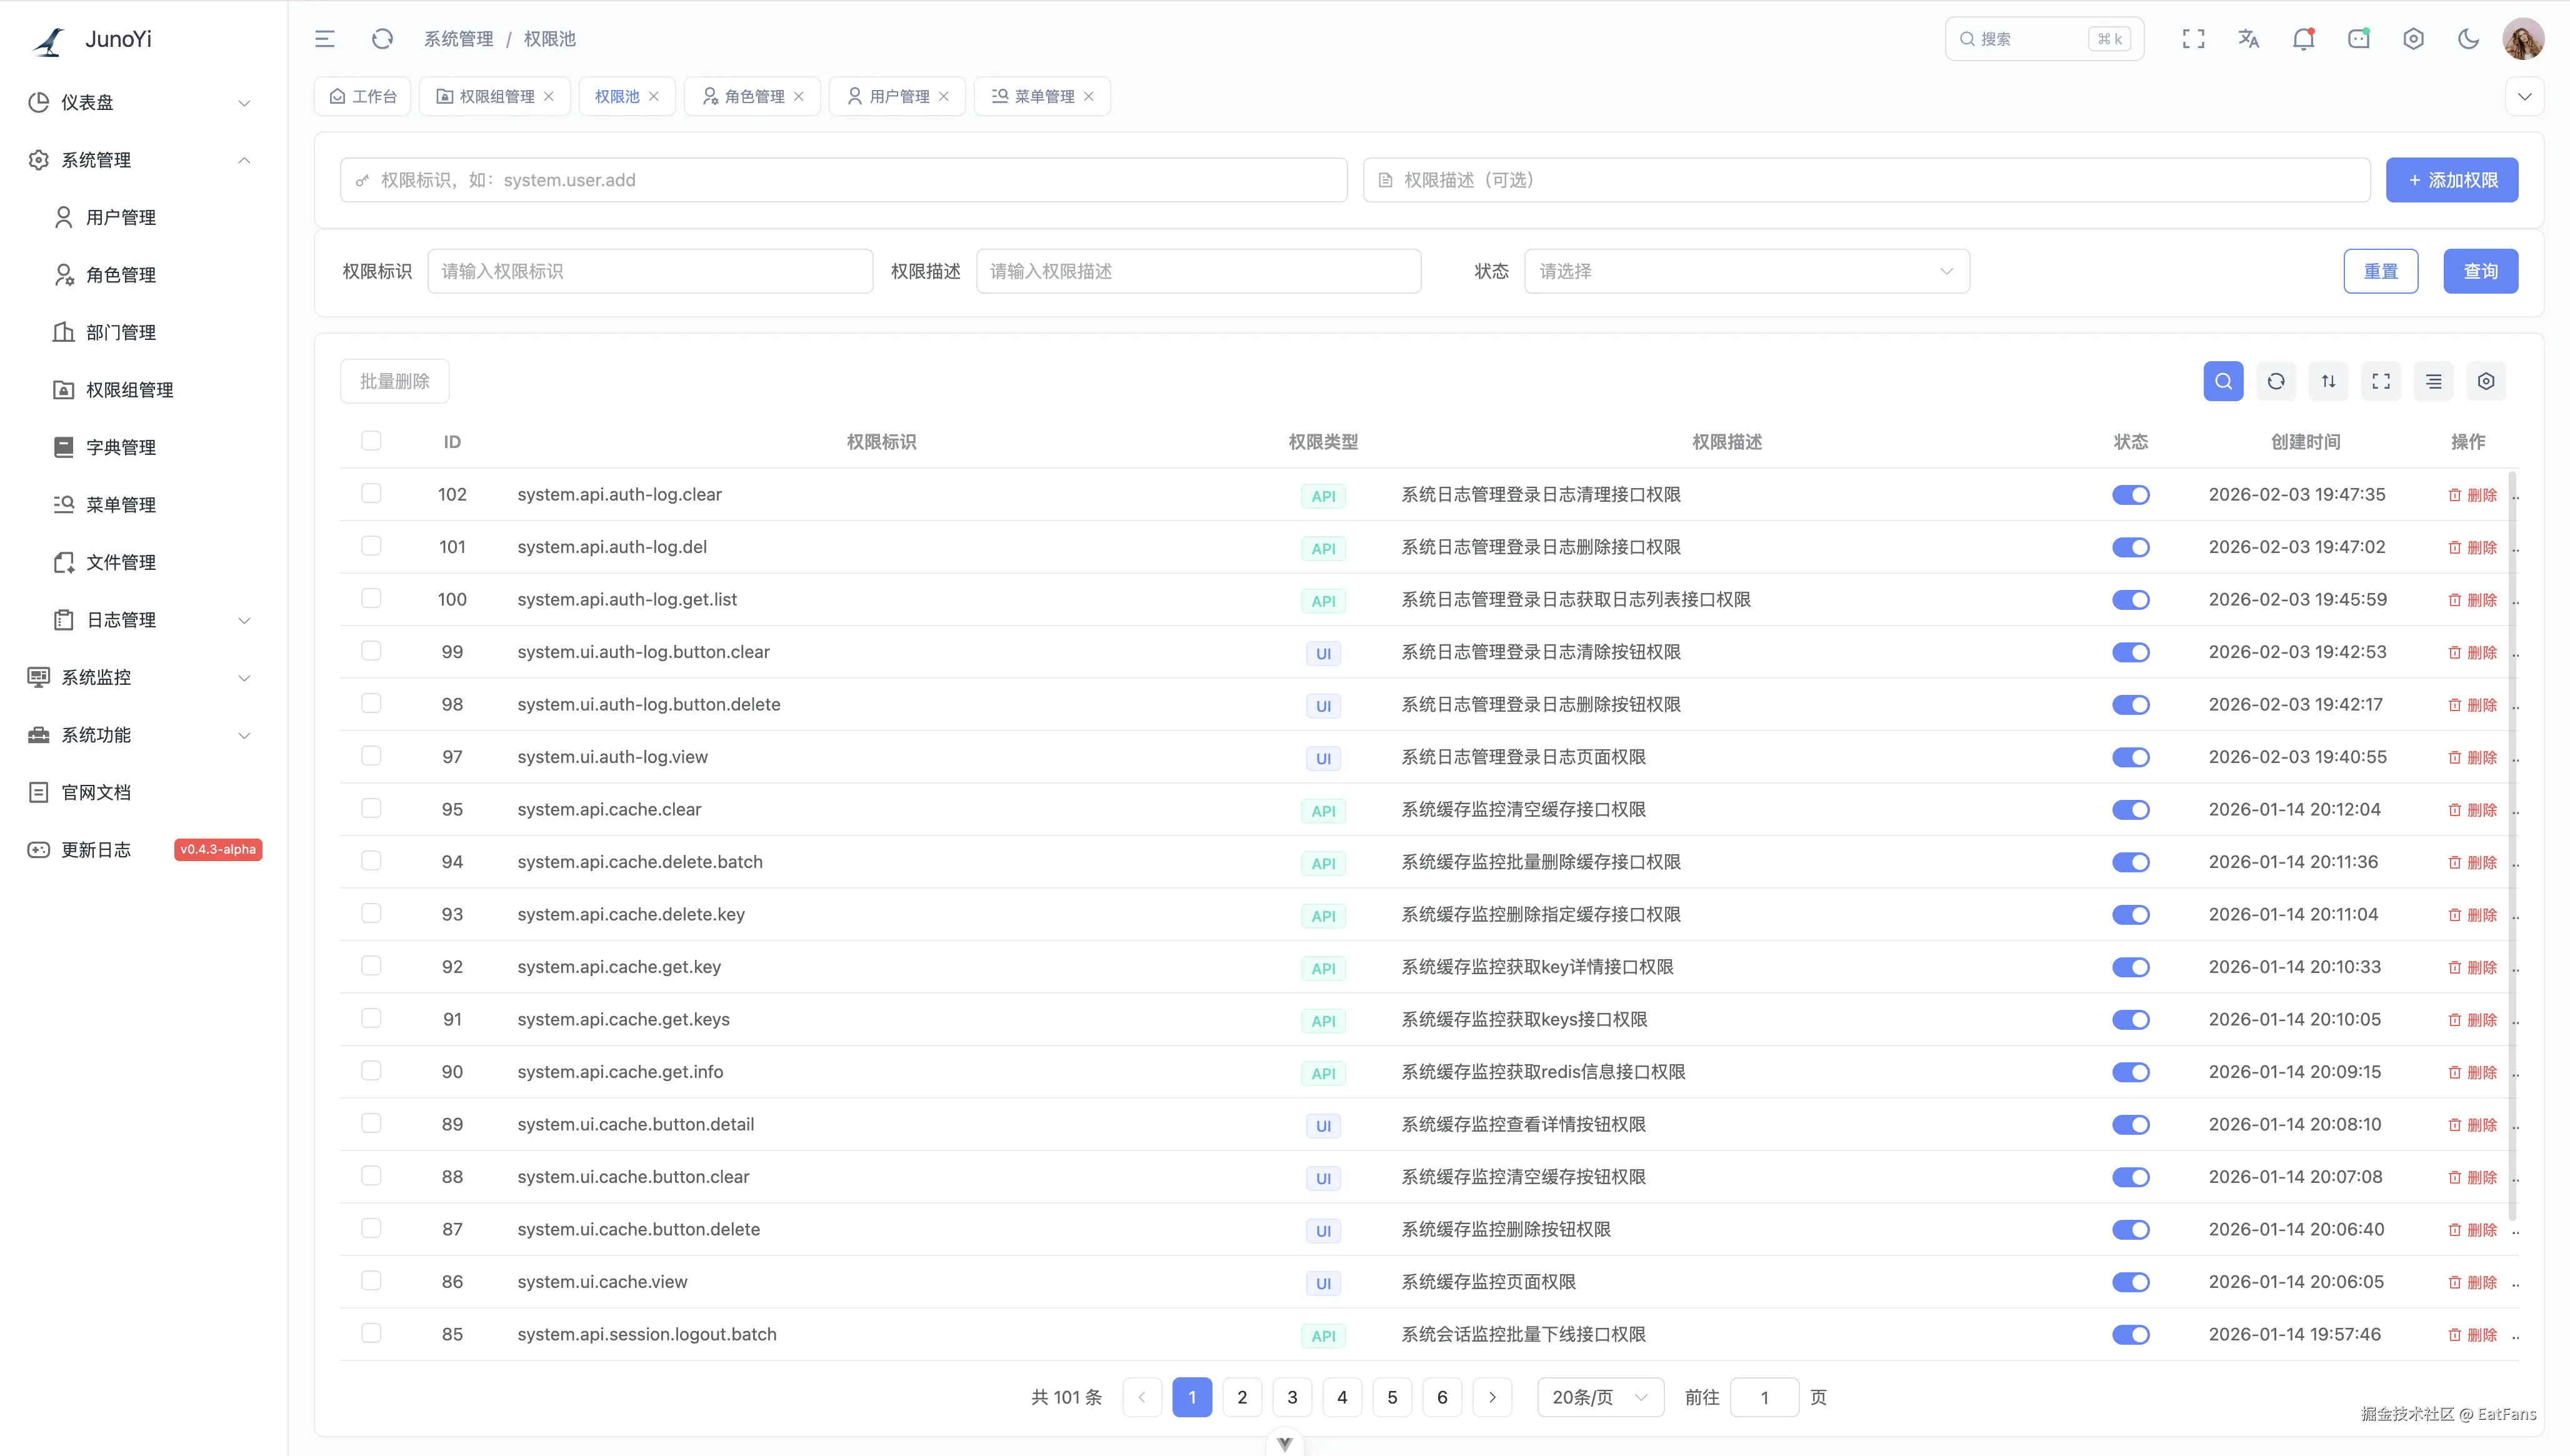The width and height of the screenshot is (2570, 1456).
Task: Check the row checkbox for ID 99
Action: 371,651
